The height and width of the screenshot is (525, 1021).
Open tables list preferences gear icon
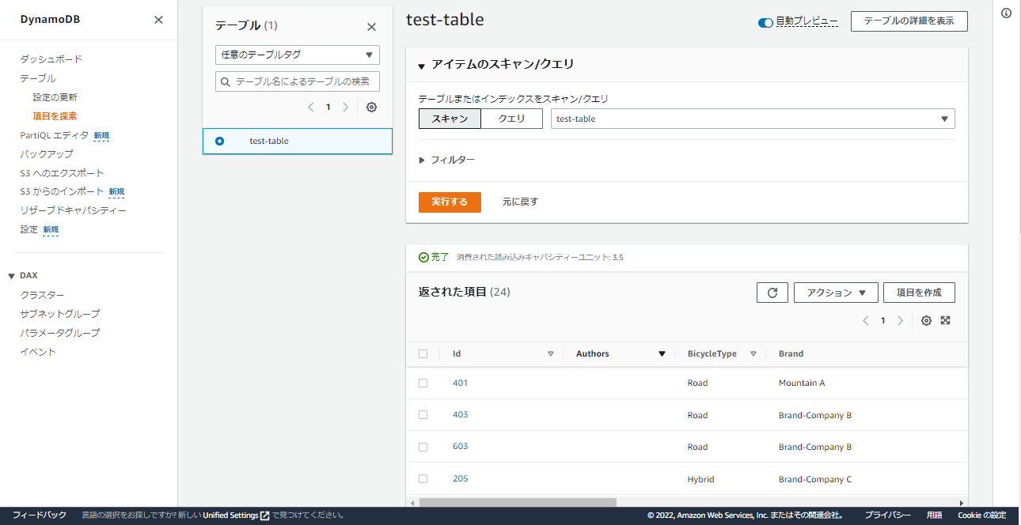tap(371, 107)
